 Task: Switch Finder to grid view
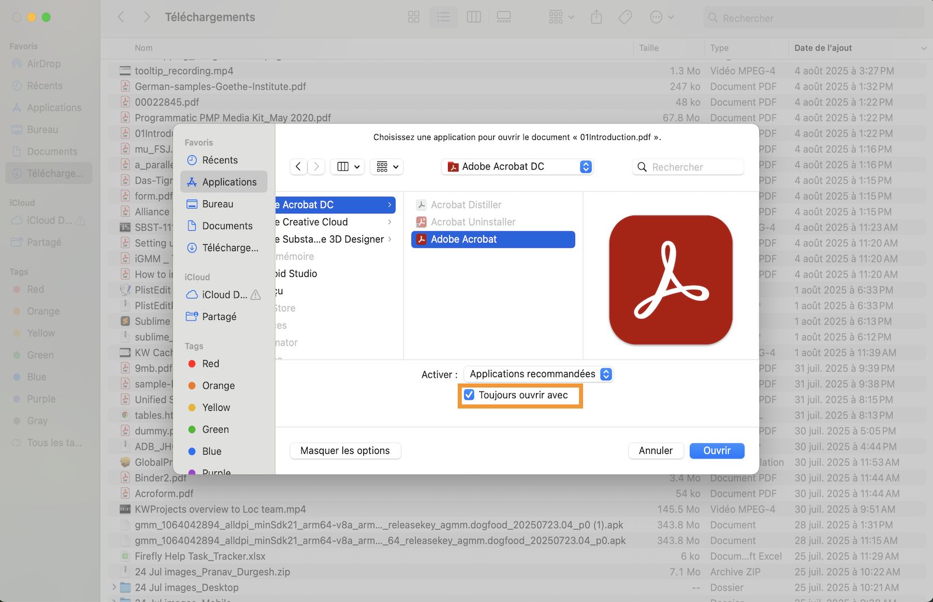click(x=413, y=17)
